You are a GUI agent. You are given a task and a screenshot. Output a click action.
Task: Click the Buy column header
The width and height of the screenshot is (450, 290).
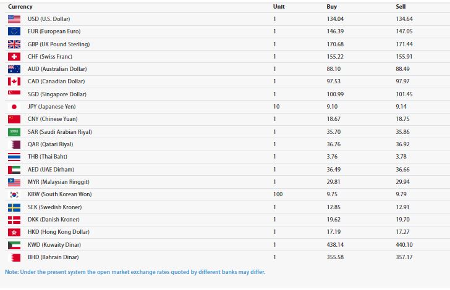point(331,7)
